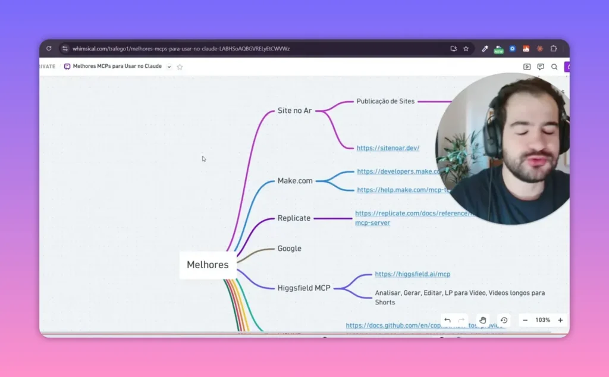Open version history clock icon
The height and width of the screenshot is (377, 609).
coord(504,321)
